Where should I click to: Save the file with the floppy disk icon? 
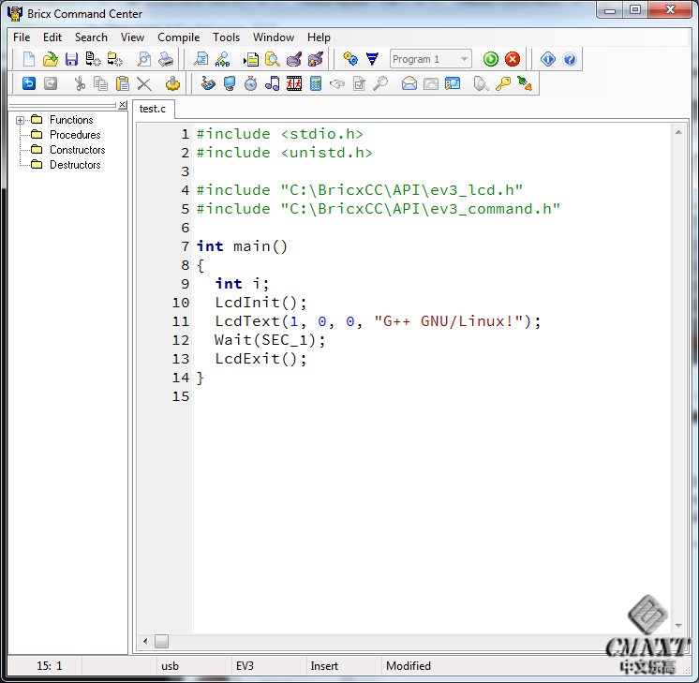point(71,59)
